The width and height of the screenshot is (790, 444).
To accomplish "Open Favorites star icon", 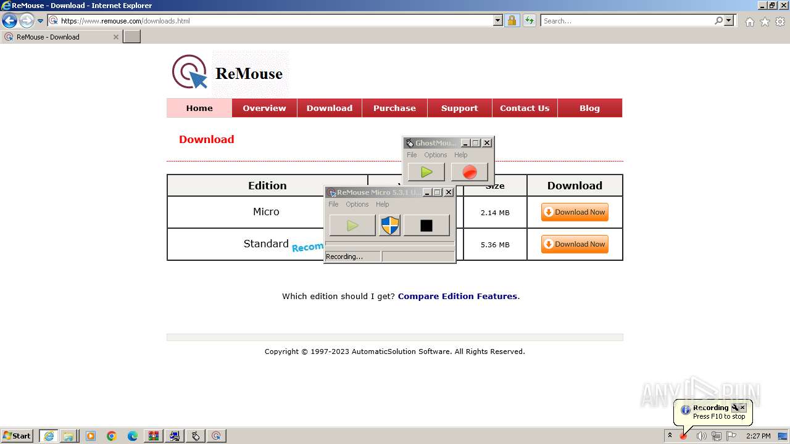I will 765,22.
